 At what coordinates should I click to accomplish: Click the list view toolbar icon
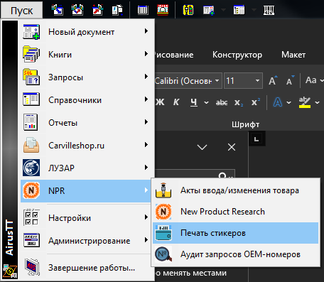coord(239,10)
